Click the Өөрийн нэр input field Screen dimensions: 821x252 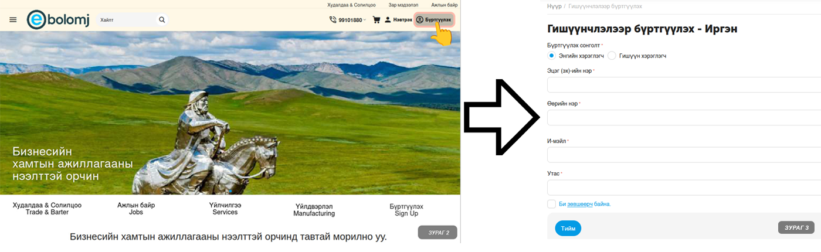click(x=684, y=118)
